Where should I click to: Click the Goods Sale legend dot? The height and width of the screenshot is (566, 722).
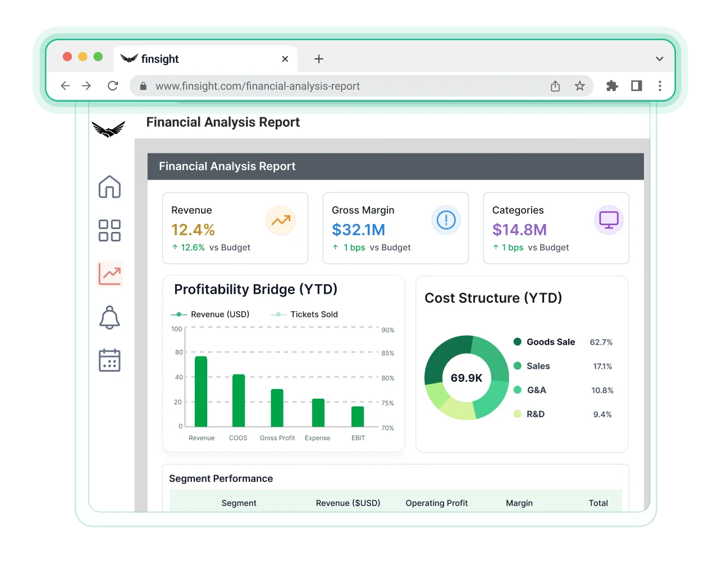click(518, 341)
